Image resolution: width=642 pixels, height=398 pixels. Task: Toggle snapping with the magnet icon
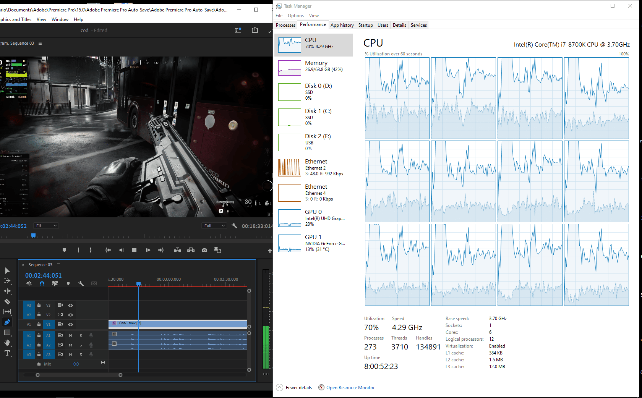coord(42,283)
